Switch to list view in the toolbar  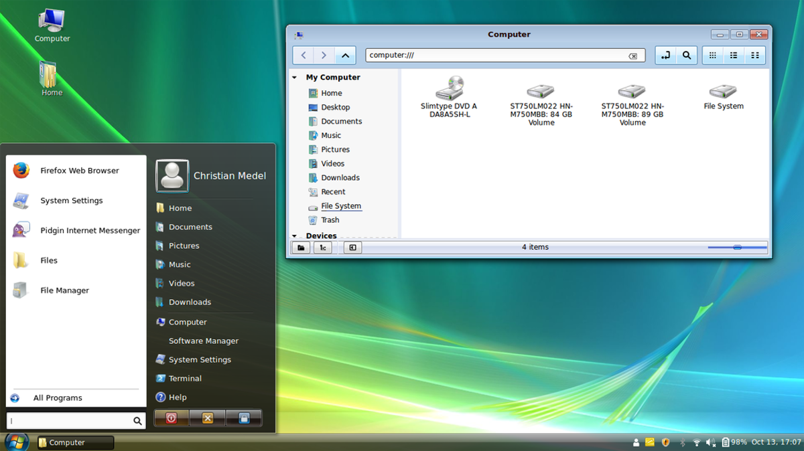pyautogui.click(x=734, y=55)
